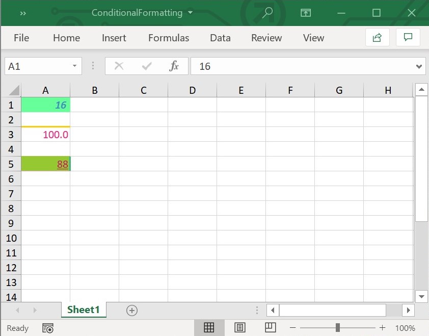This screenshot has height=336, width=429.
Task: Open the ConditionalFormatting title dropdown
Action: click(191, 13)
